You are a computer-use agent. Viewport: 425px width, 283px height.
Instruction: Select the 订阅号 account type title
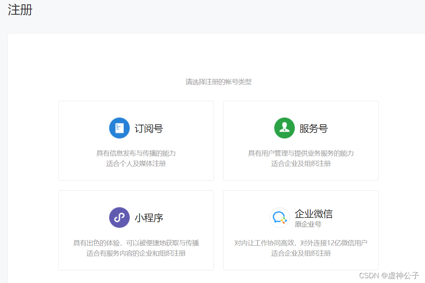coord(149,129)
